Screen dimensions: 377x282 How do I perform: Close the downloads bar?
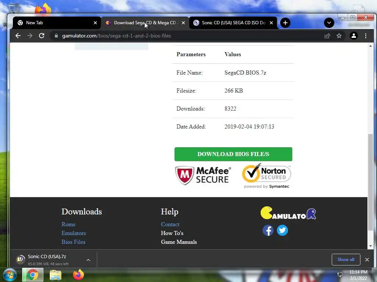[367, 260]
